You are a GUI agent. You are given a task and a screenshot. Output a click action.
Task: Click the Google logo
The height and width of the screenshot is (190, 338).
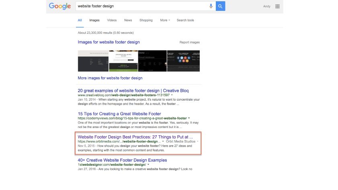(x=60, y=6)
